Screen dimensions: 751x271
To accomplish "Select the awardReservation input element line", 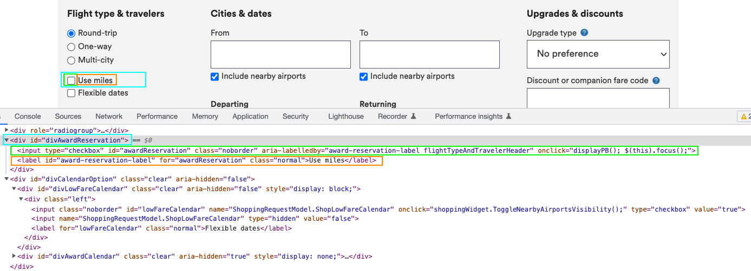I will tap(356, 151).
